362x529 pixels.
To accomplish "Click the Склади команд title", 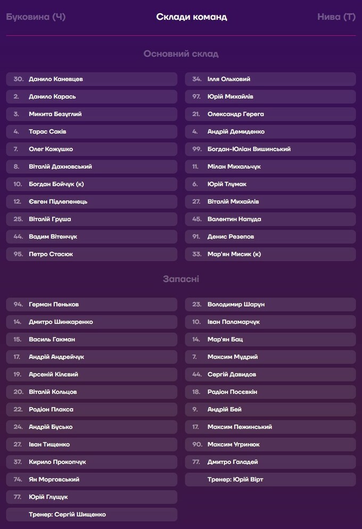I will click(192, 17).
